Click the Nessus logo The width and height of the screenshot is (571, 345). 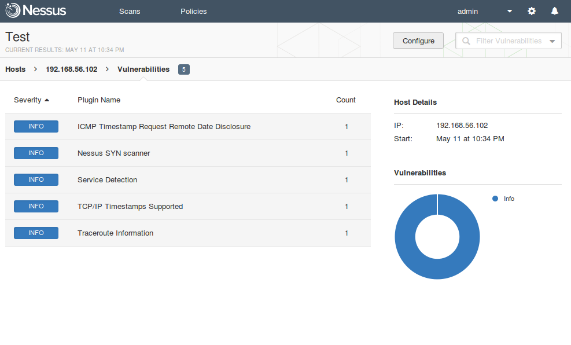[36, 10]
